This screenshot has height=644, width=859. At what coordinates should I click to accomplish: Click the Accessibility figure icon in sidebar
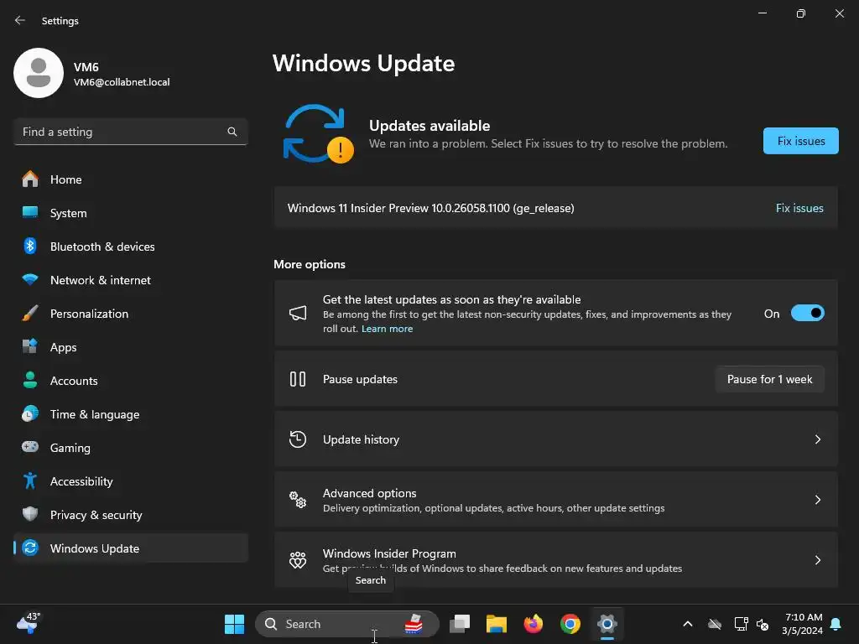pyautogui.click(x=30, y=480)
